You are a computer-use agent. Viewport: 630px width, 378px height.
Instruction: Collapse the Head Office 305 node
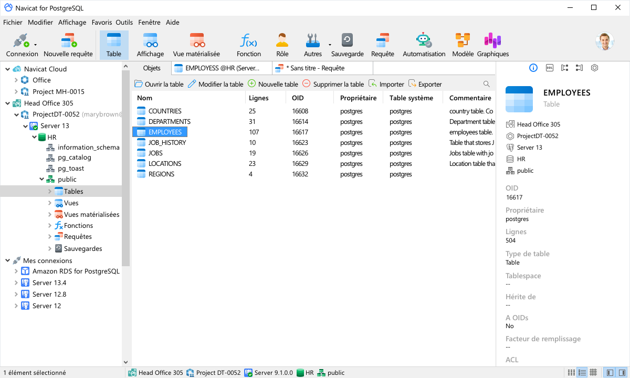7,103
